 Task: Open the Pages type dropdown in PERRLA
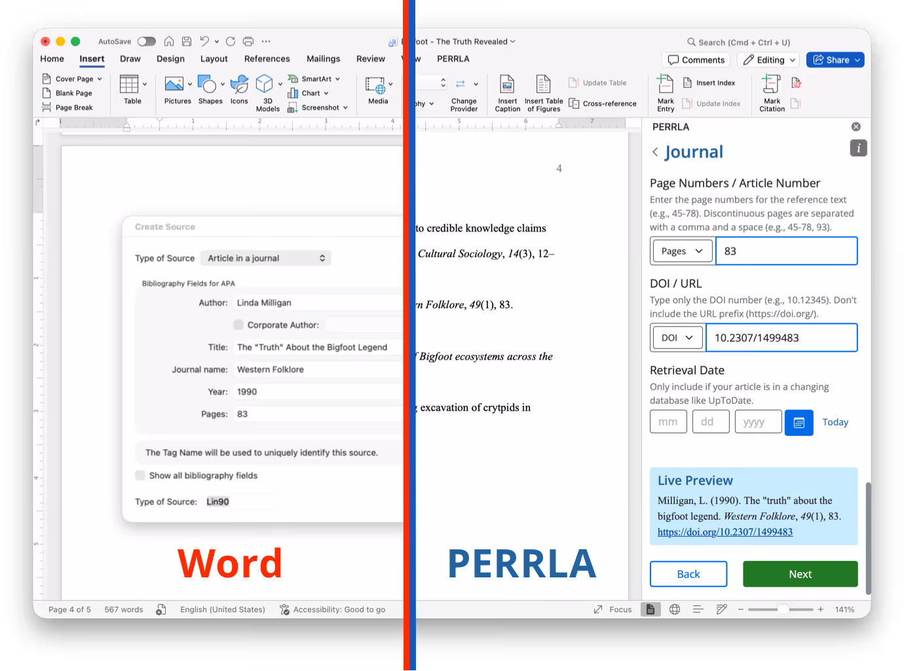pos(682,251)
